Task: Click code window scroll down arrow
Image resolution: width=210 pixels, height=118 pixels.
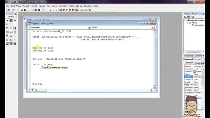Action: point(154,87)
